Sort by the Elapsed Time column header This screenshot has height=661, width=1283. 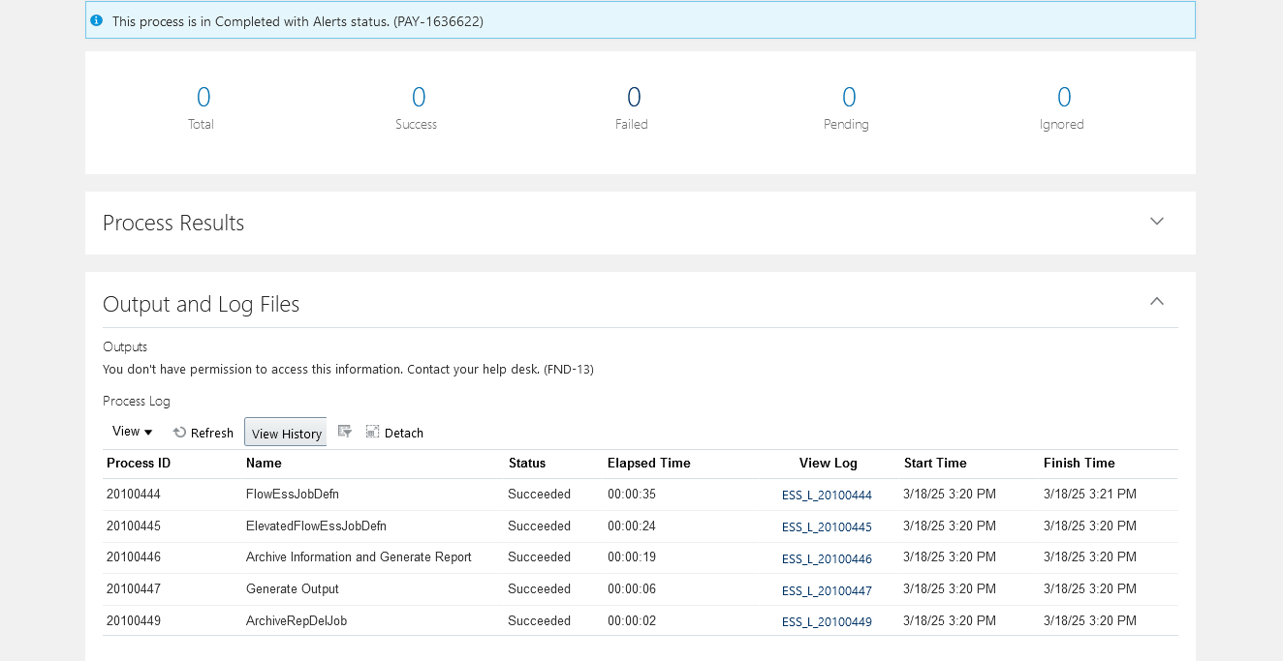pyautogui.click(x=648, y=464)
